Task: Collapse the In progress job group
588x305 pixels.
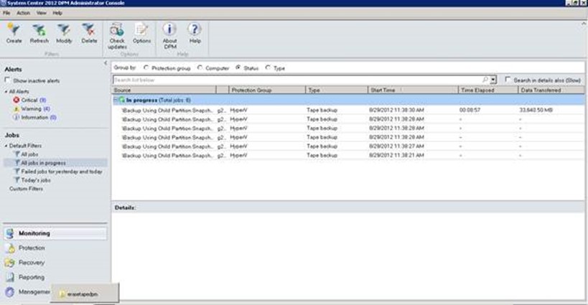Action: pyautogui.click(x=116, y=100)
